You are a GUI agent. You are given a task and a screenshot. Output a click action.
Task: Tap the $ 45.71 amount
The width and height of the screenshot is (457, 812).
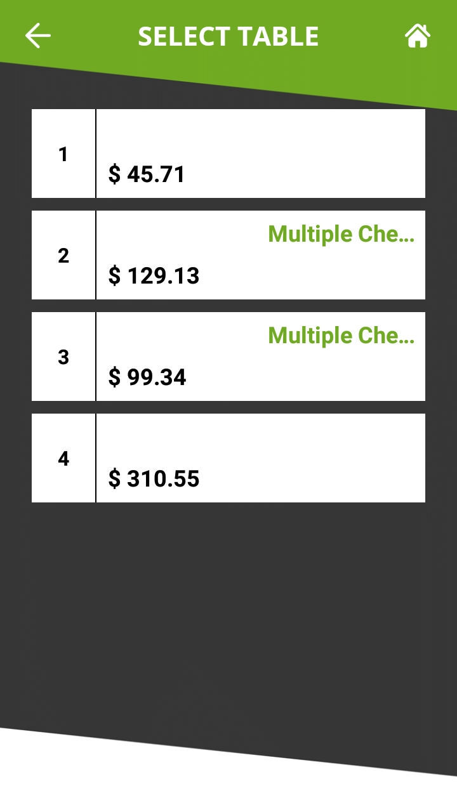(x=147, y=174)
